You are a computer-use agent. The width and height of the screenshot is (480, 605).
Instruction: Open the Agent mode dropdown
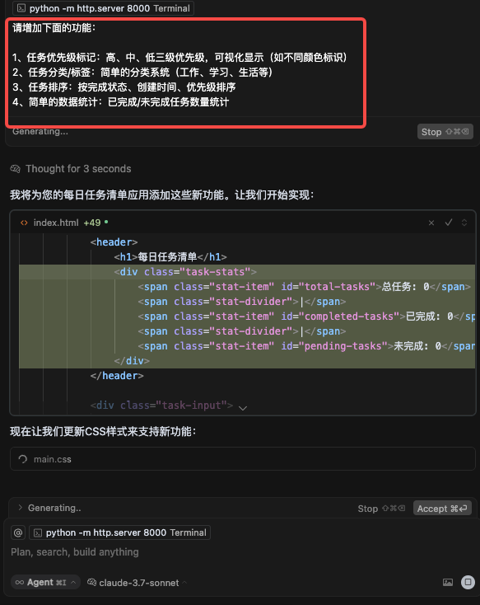(45, 582)
